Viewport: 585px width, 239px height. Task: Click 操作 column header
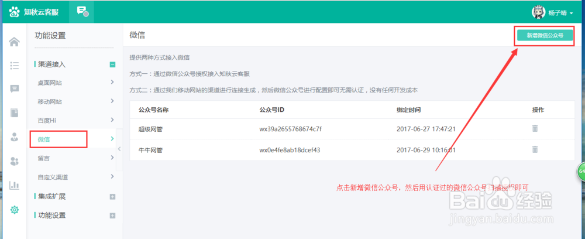538,110
